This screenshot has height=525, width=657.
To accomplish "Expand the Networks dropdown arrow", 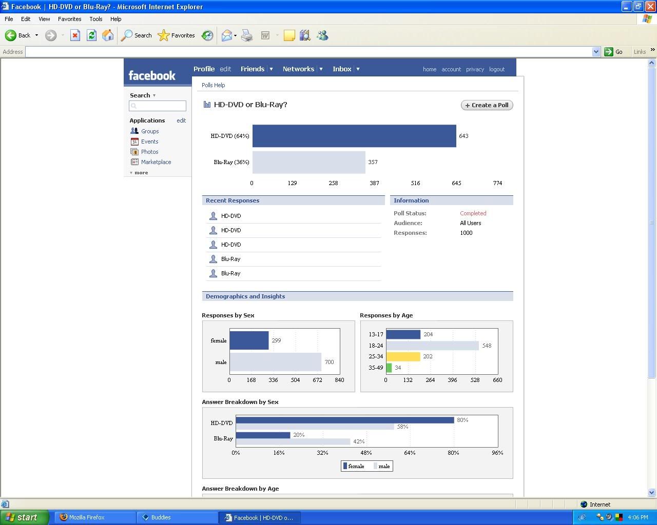I will 321,69.
